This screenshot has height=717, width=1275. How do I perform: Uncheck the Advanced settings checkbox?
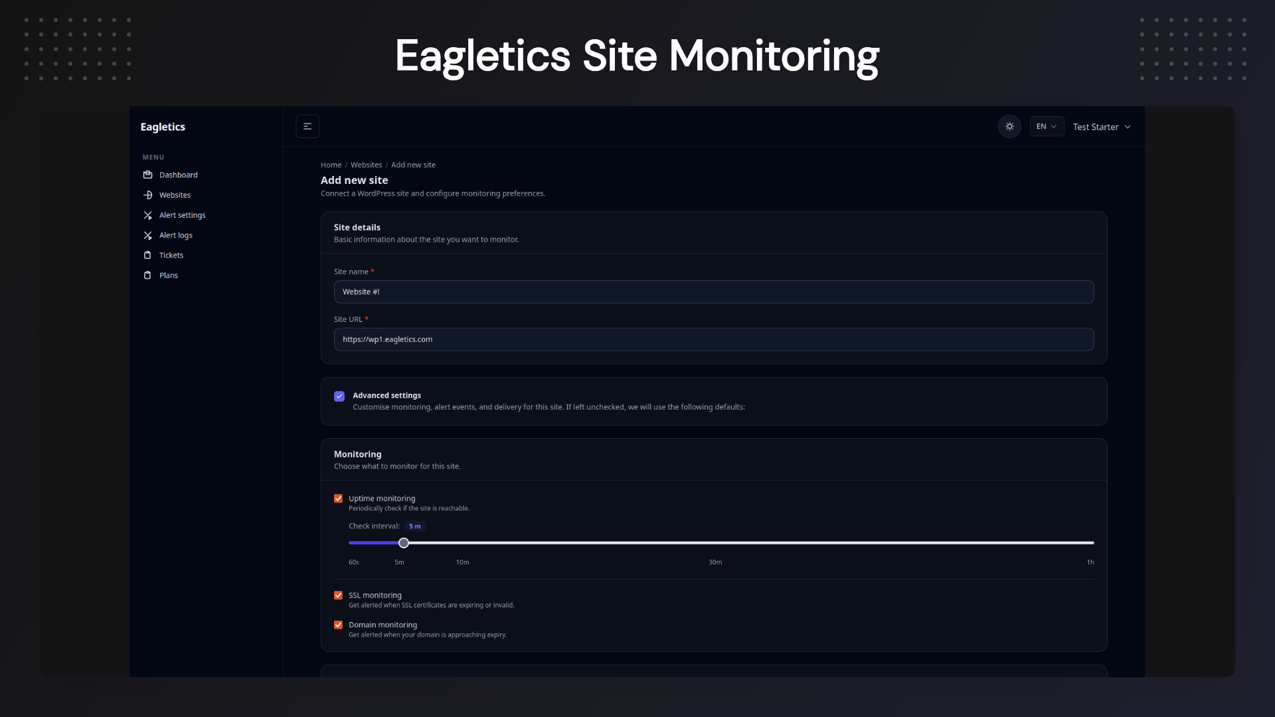tap(339, 396)
